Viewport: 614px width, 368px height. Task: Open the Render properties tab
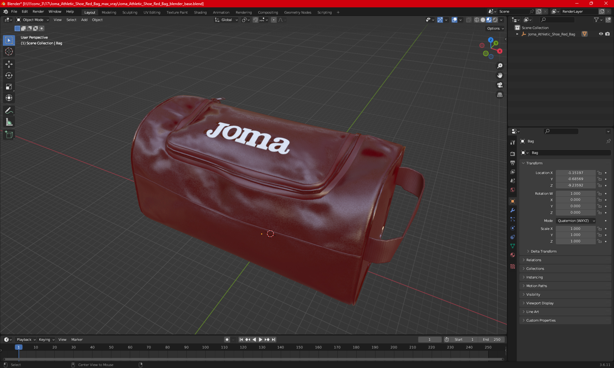[x=513, y=154]
